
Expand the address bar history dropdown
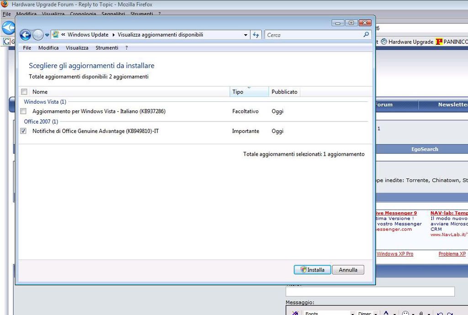245,35
